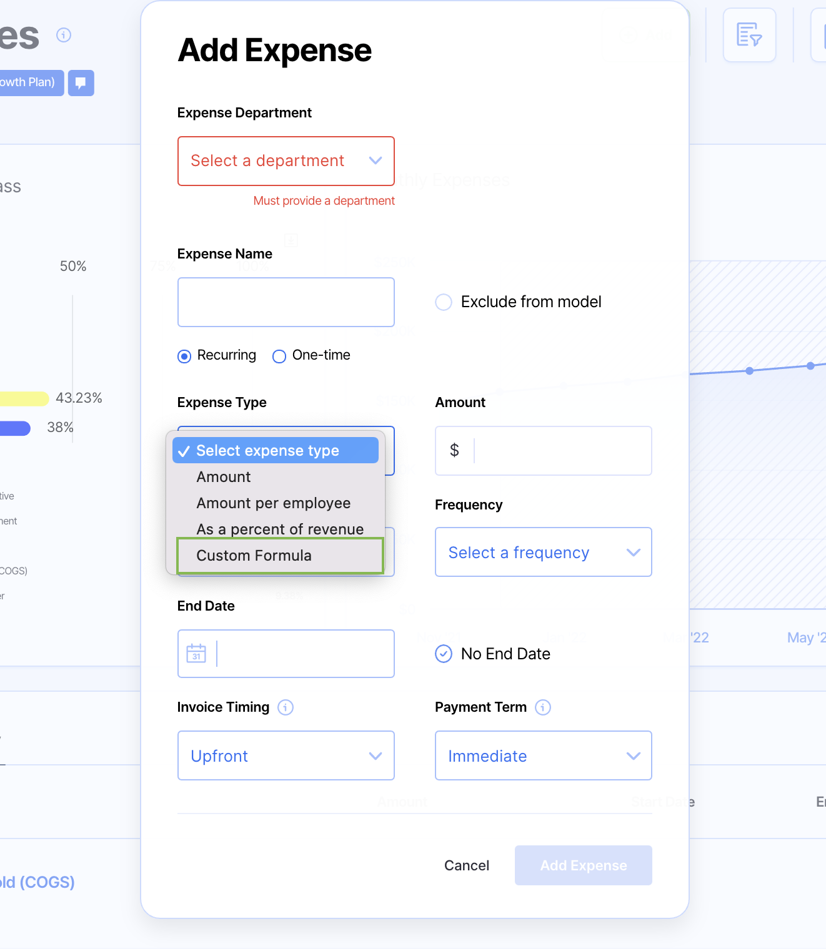Viewport: 826px width, 949px height.
Task: Expand the Immediate payment term dropdown
Action: click(x=543, y=755)
